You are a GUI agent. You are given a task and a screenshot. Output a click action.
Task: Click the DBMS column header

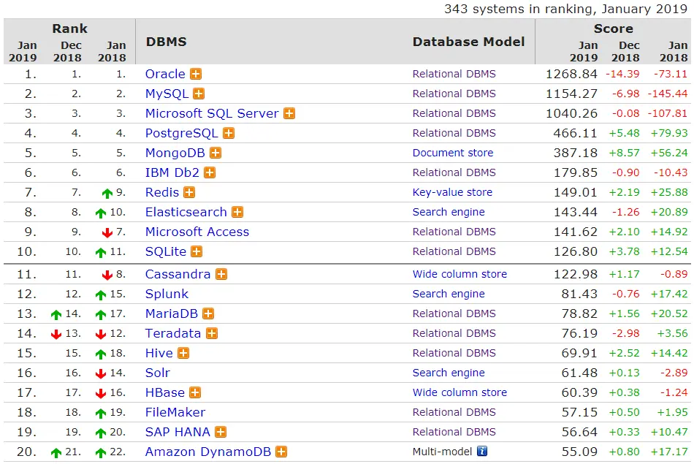coord(167,42)
